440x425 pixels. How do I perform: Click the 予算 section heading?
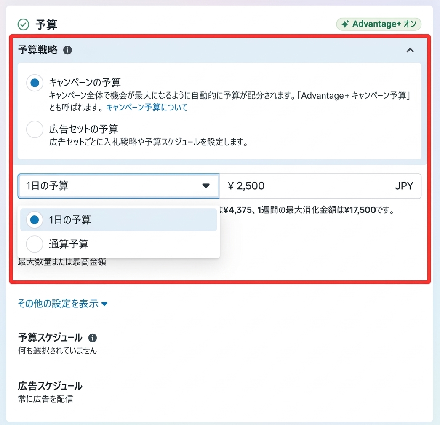tap(46, 24)
